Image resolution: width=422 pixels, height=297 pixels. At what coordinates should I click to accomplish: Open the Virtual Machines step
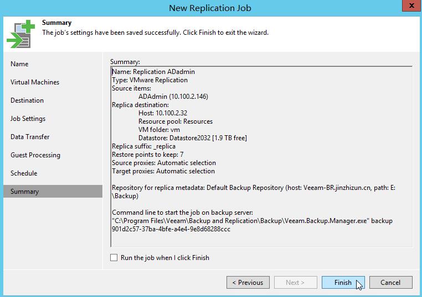pyautogui.click(x=35, y=82)
